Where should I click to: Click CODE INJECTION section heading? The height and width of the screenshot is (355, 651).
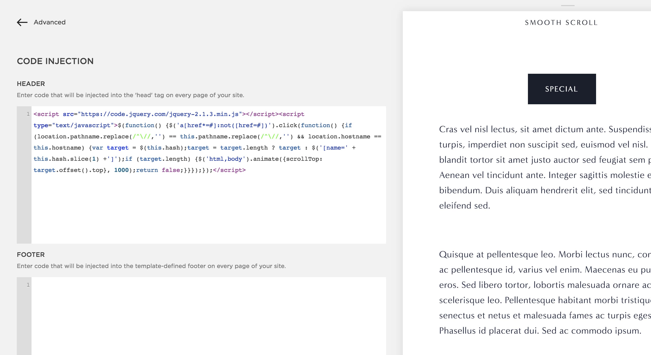pyautogui.click(x=55, y=61)
